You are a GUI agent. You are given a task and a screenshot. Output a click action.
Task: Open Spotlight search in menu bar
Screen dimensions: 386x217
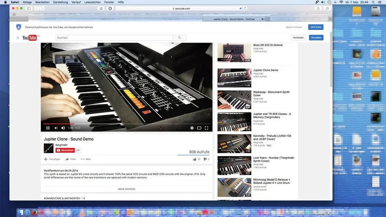point(373,2)
